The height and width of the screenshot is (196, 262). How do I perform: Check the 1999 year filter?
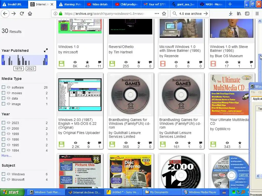click(x=3, y=134)
